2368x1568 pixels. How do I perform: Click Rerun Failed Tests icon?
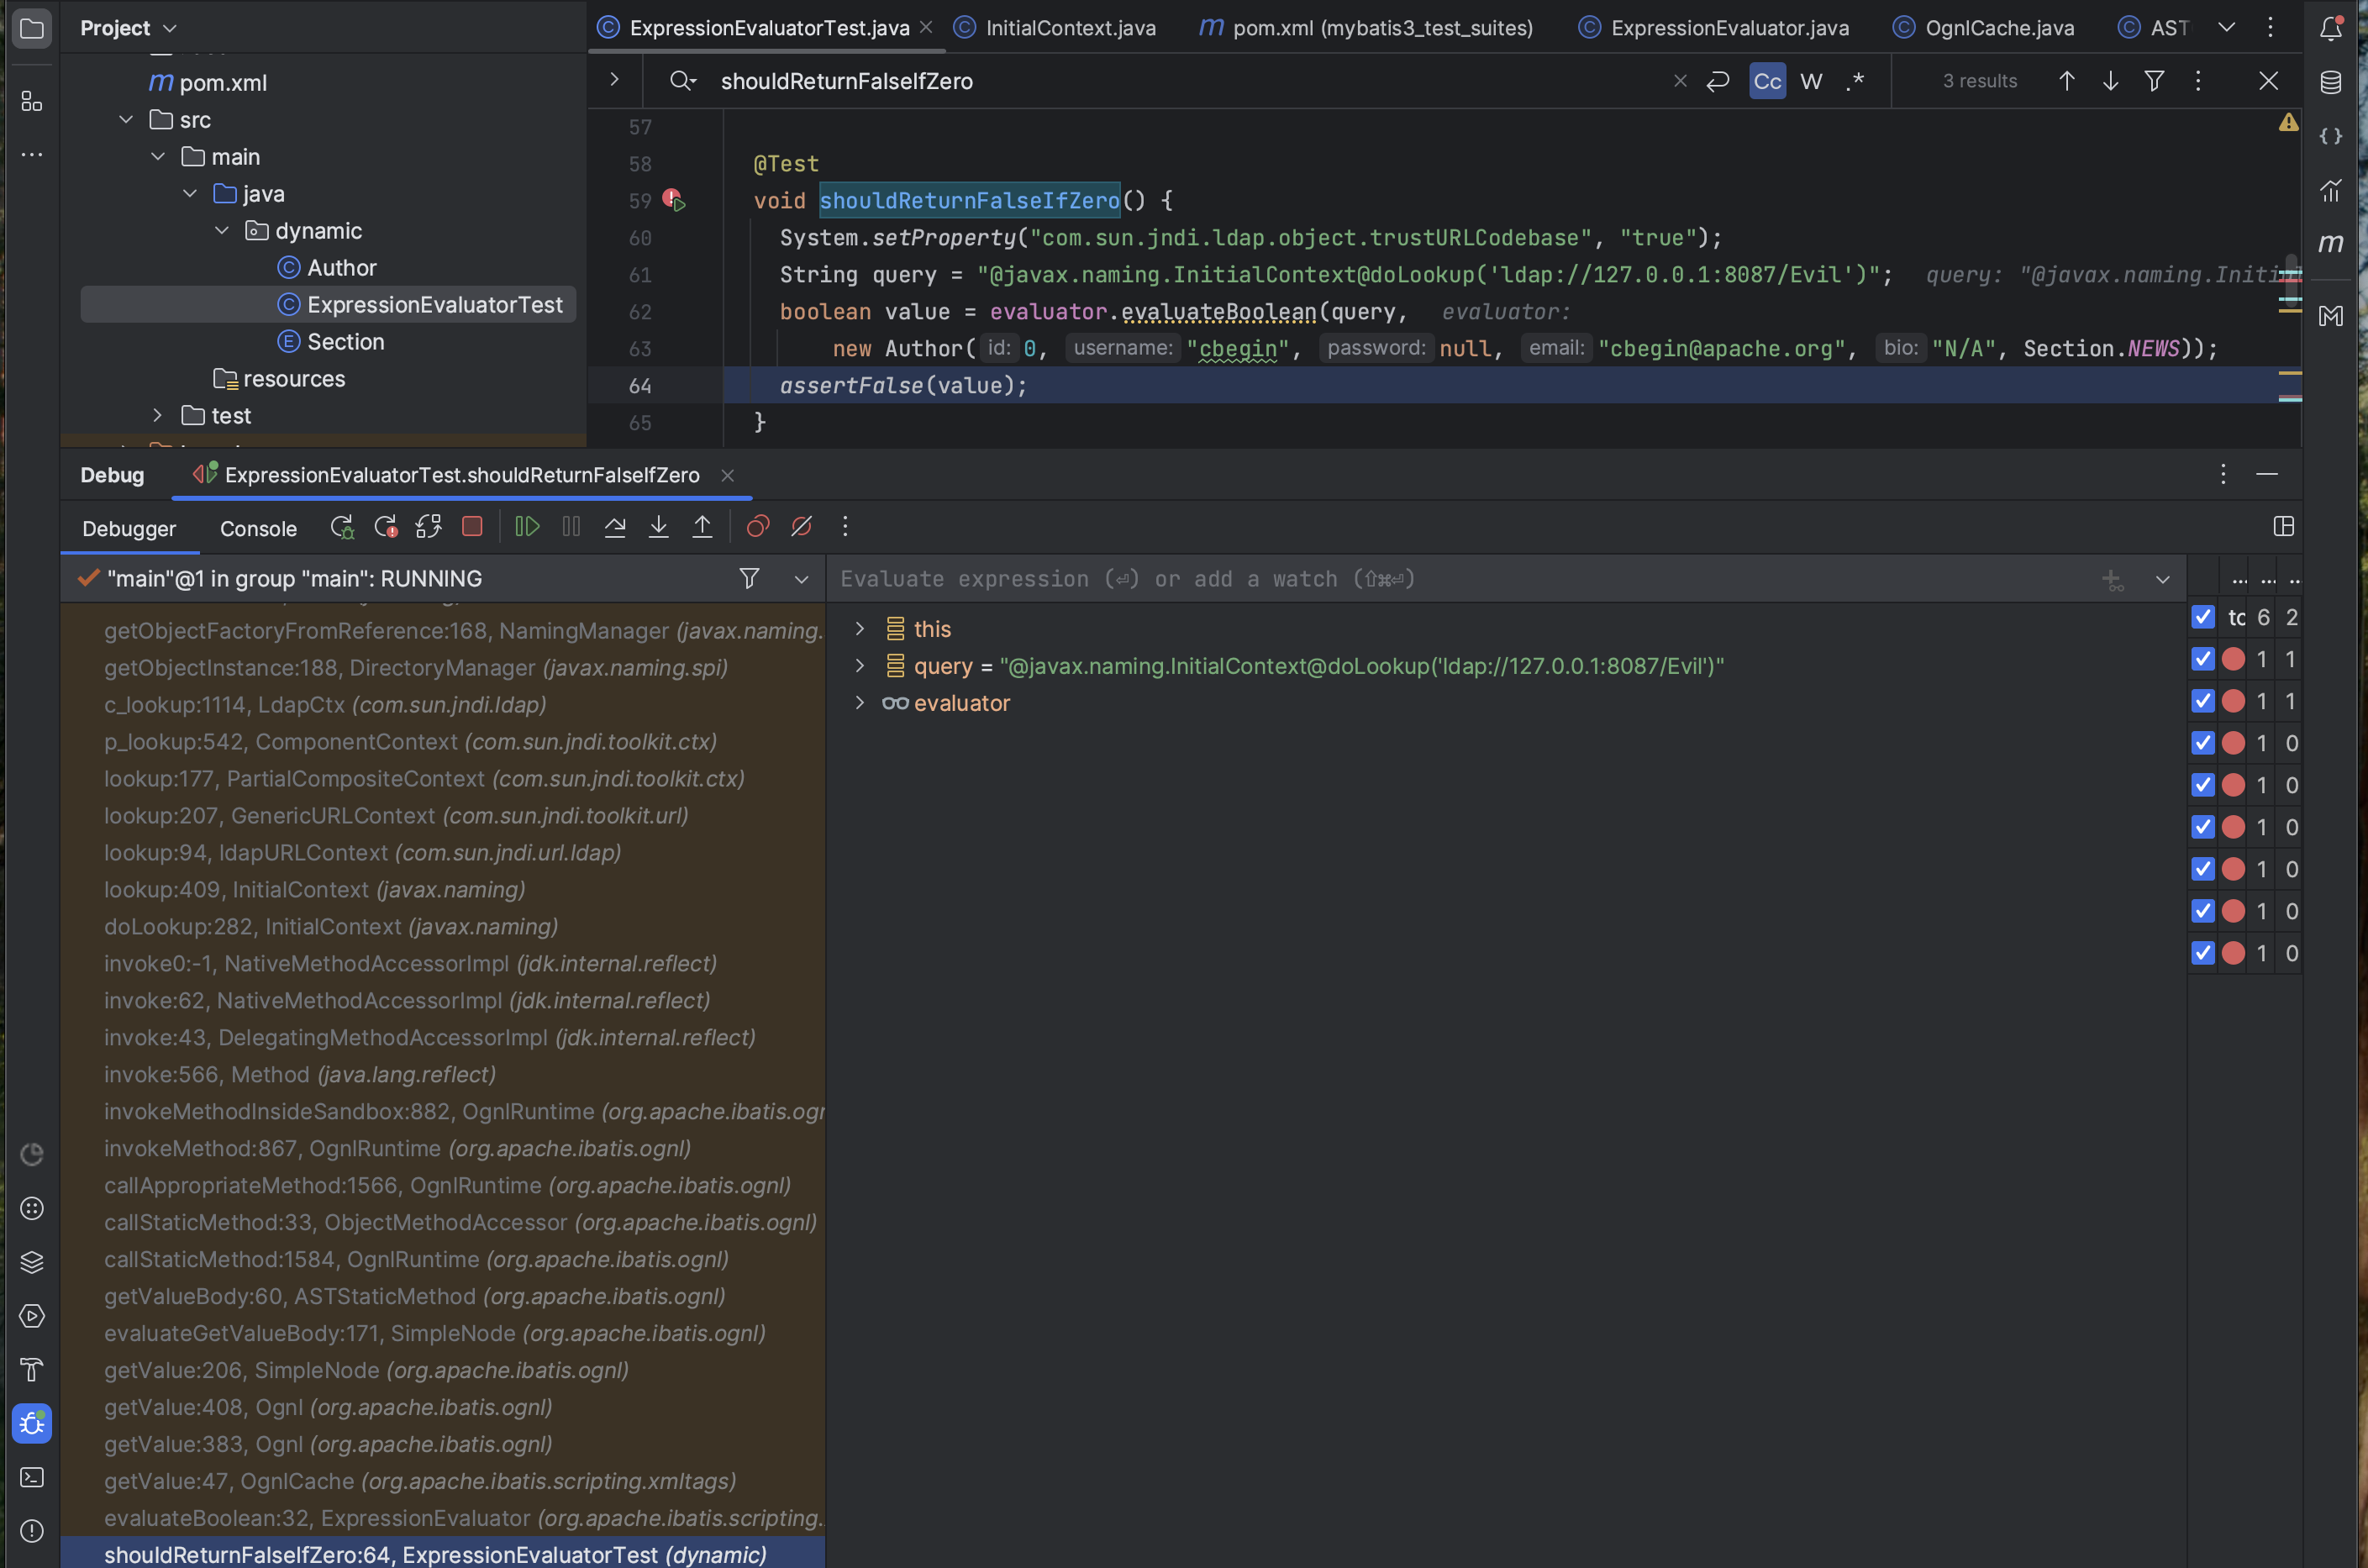tap(386, 527)
